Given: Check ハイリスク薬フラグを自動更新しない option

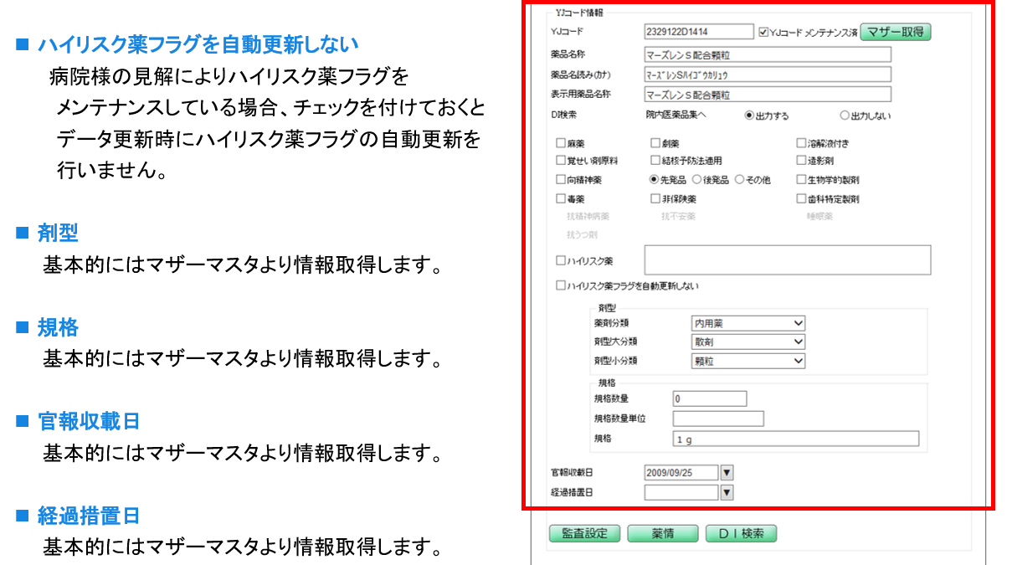Looking at the screenshot, I should (561, 285).
